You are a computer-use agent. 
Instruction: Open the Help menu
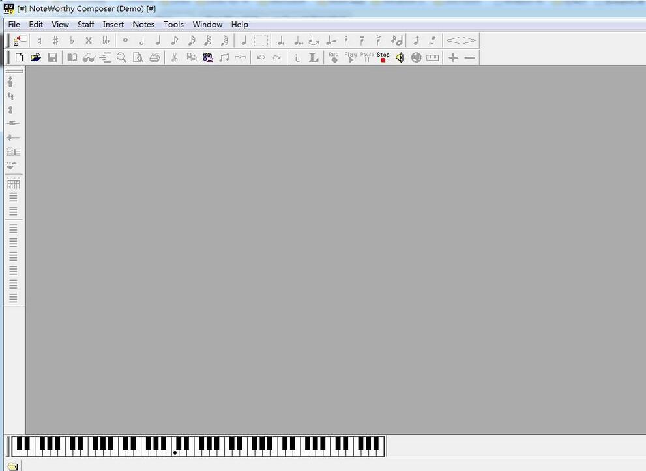coord(239,24)
